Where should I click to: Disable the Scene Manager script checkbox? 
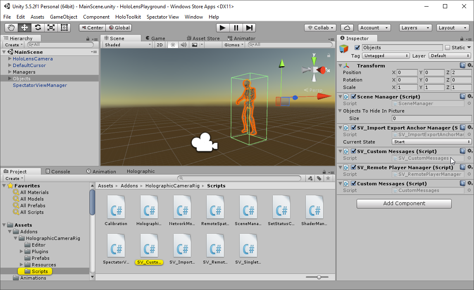[x=353, y=97]
